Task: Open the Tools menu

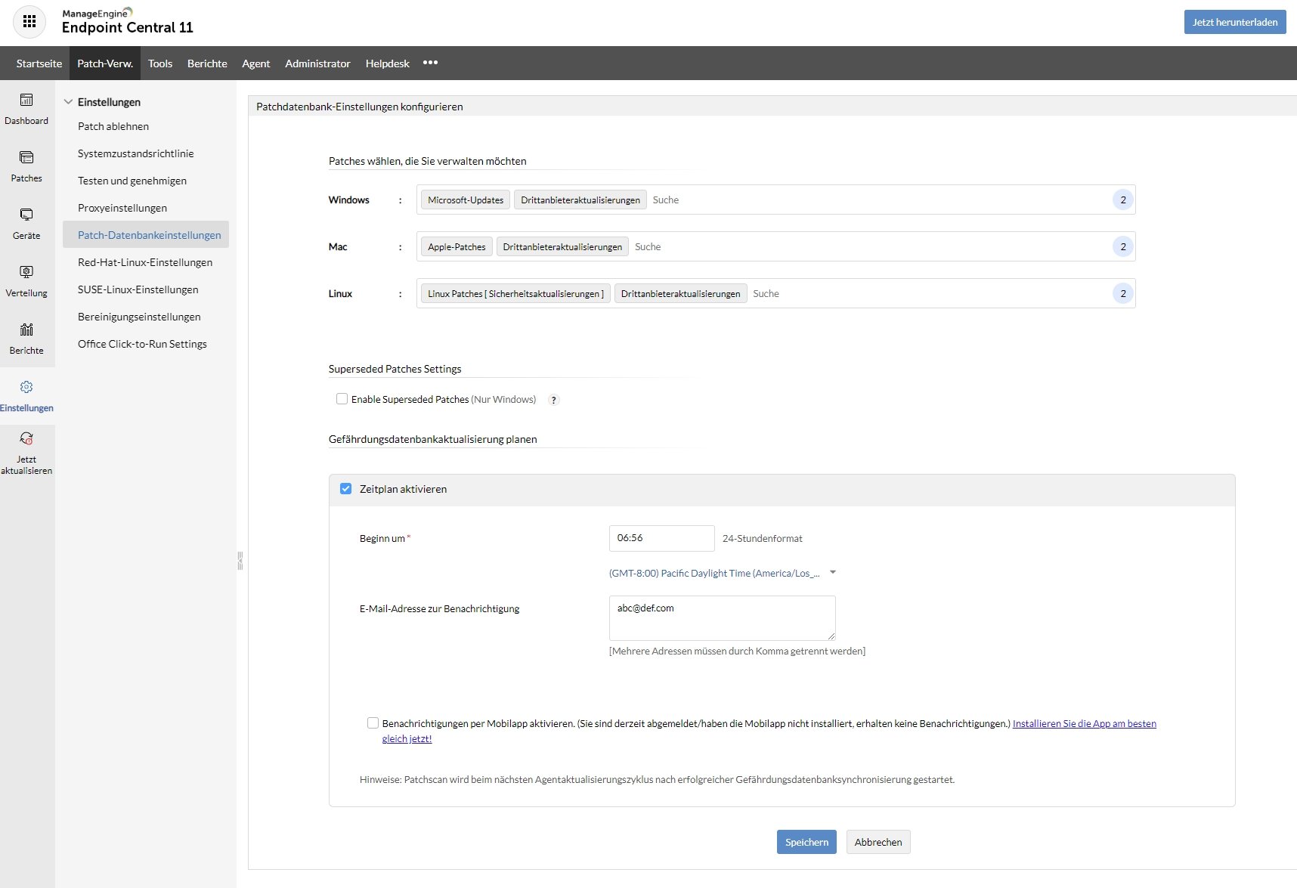Action: tap(159, 63)
